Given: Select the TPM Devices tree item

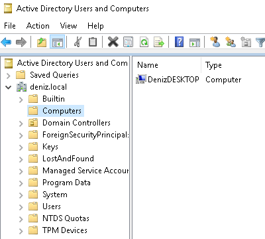Looking at the screenshot, I should [65, 230].
